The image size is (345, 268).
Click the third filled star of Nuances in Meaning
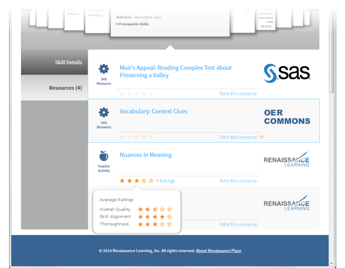[x=137, y=181]
